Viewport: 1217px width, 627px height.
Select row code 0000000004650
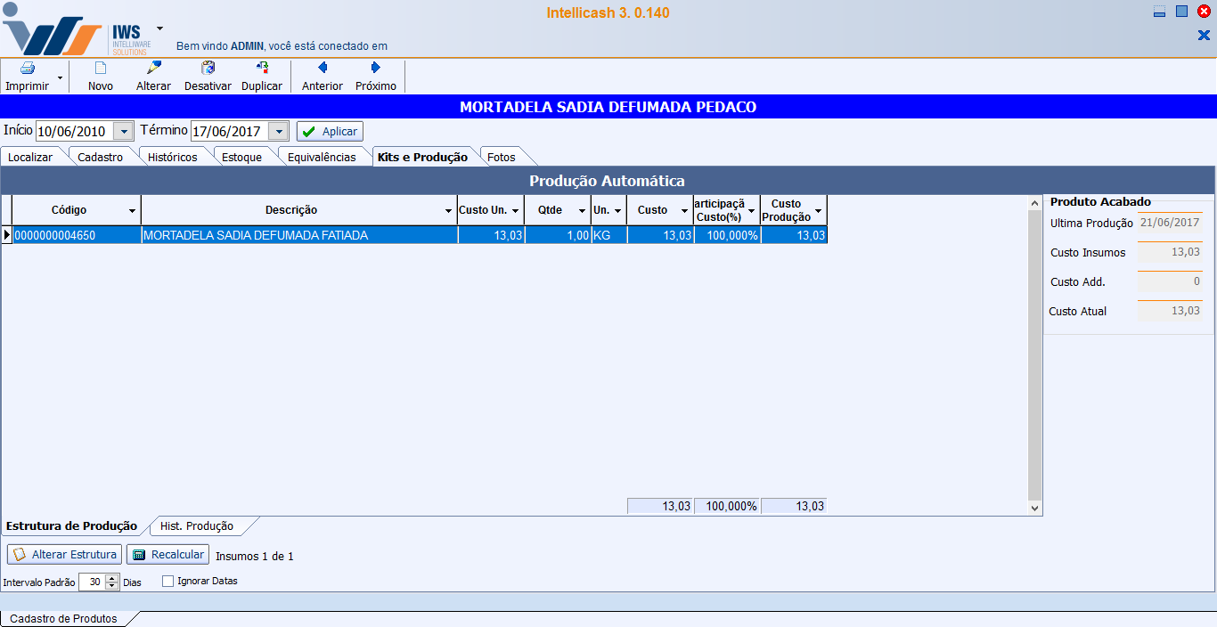click(x=77, y=235)
